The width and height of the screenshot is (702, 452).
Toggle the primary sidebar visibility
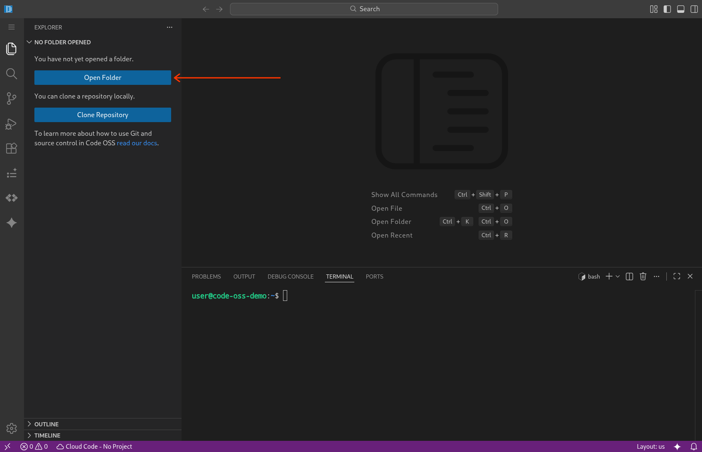[667, 9]
